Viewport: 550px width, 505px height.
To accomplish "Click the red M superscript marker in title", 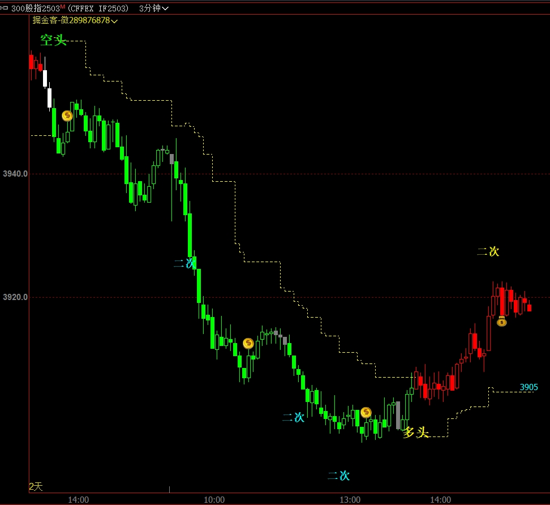I will (62, 7).
